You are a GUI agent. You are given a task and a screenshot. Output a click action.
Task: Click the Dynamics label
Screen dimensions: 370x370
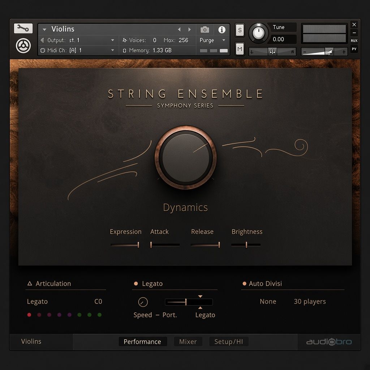185,207
